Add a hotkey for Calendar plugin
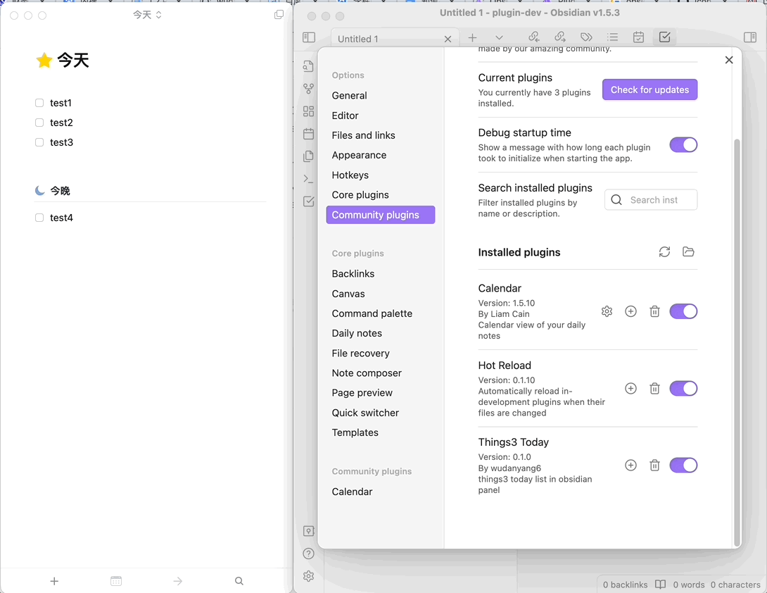This screenshot has height=593, width=767. 631,311
